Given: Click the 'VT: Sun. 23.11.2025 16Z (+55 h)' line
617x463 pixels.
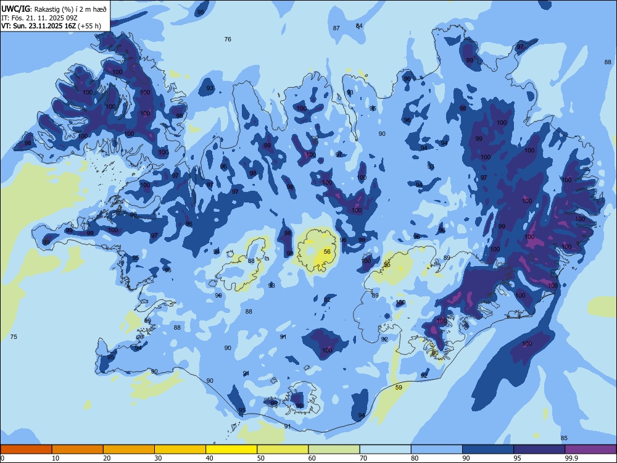Looking at the screenshot, I should click(x=51, y=27).
